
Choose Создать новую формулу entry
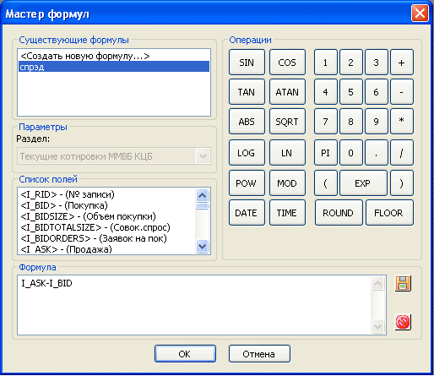(x=114, y=56)
